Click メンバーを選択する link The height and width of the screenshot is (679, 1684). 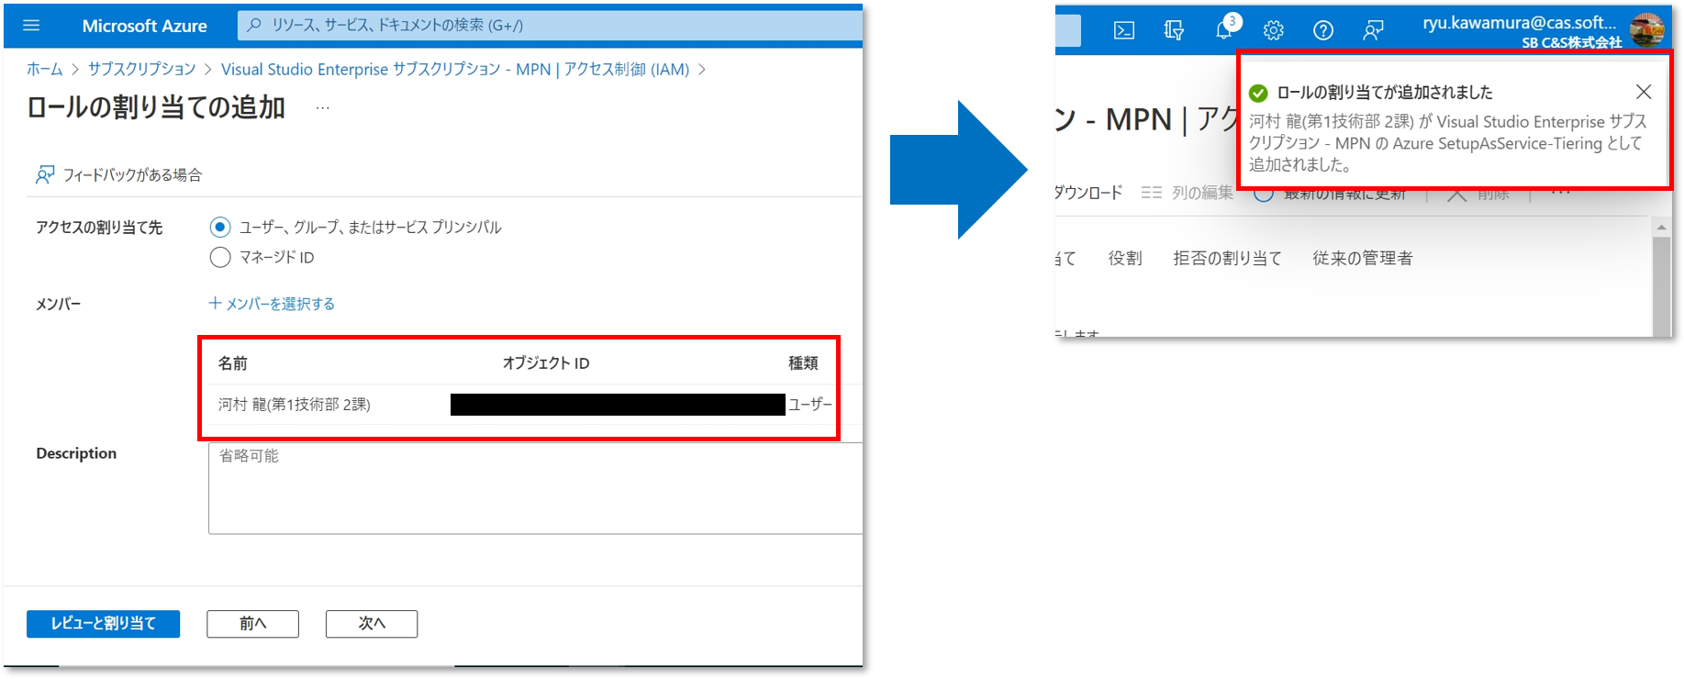(272, 303)
